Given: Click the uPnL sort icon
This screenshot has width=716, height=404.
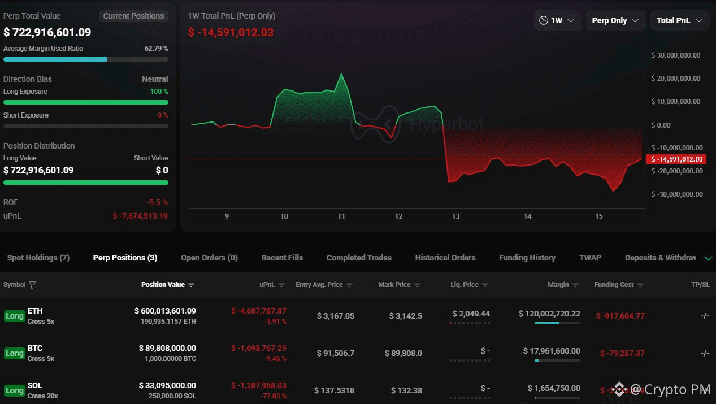Looking at the screenshot, I should pyautogui.click(x=281, y=285).
